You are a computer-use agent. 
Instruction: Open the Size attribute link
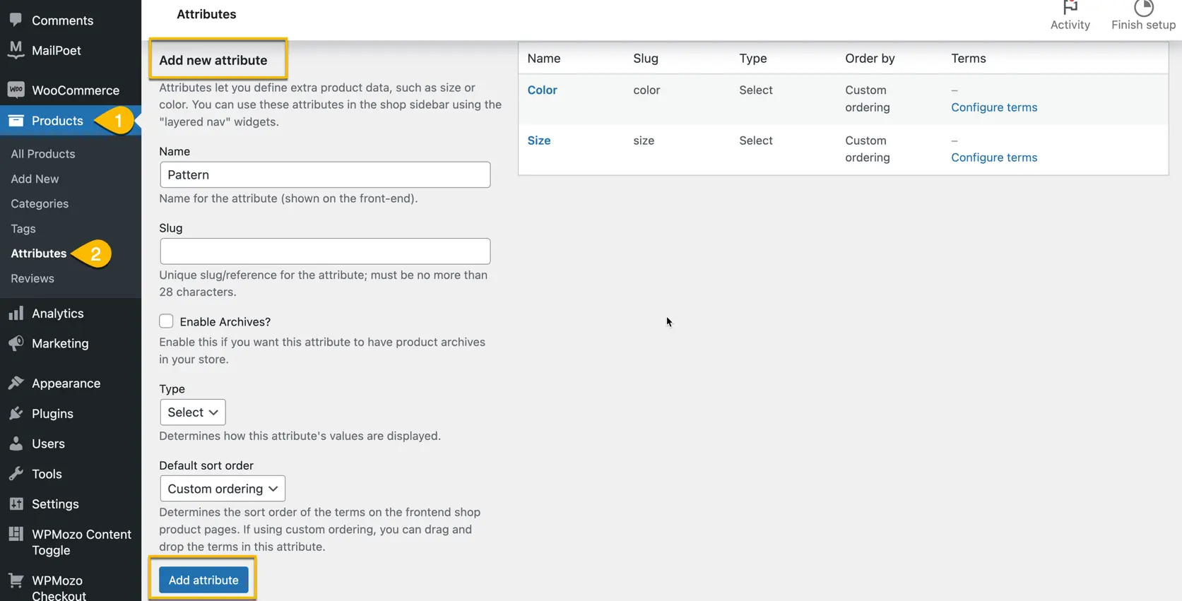click(538, 141)
